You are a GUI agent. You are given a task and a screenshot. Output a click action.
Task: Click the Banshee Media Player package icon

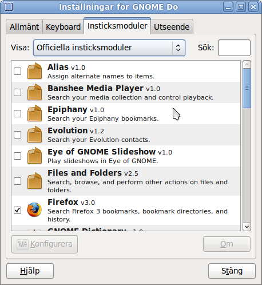(x=34, y=92)
